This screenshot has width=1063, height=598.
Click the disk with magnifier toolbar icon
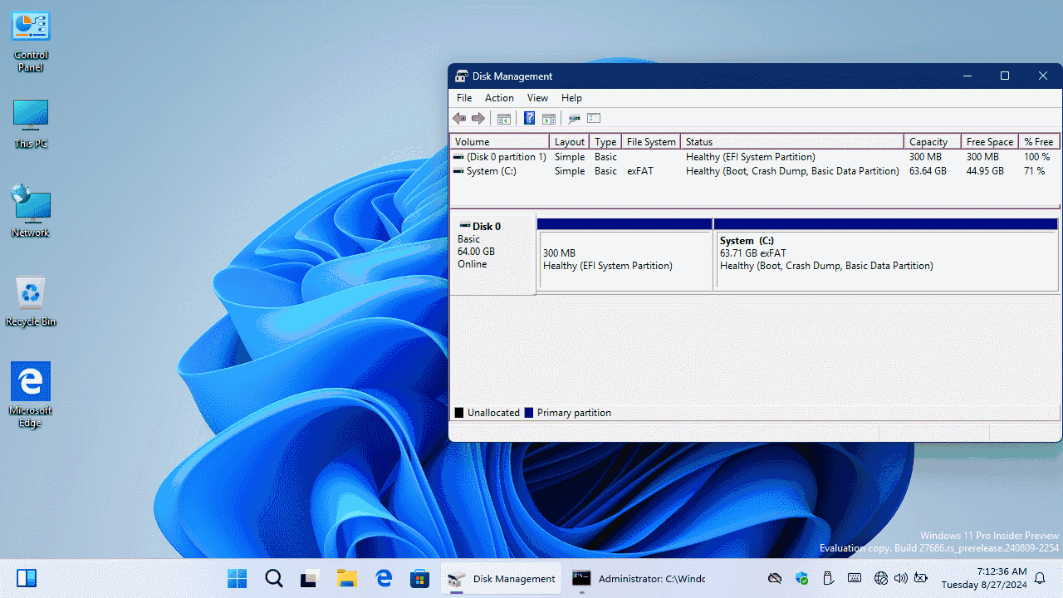[x=574, y=119]
